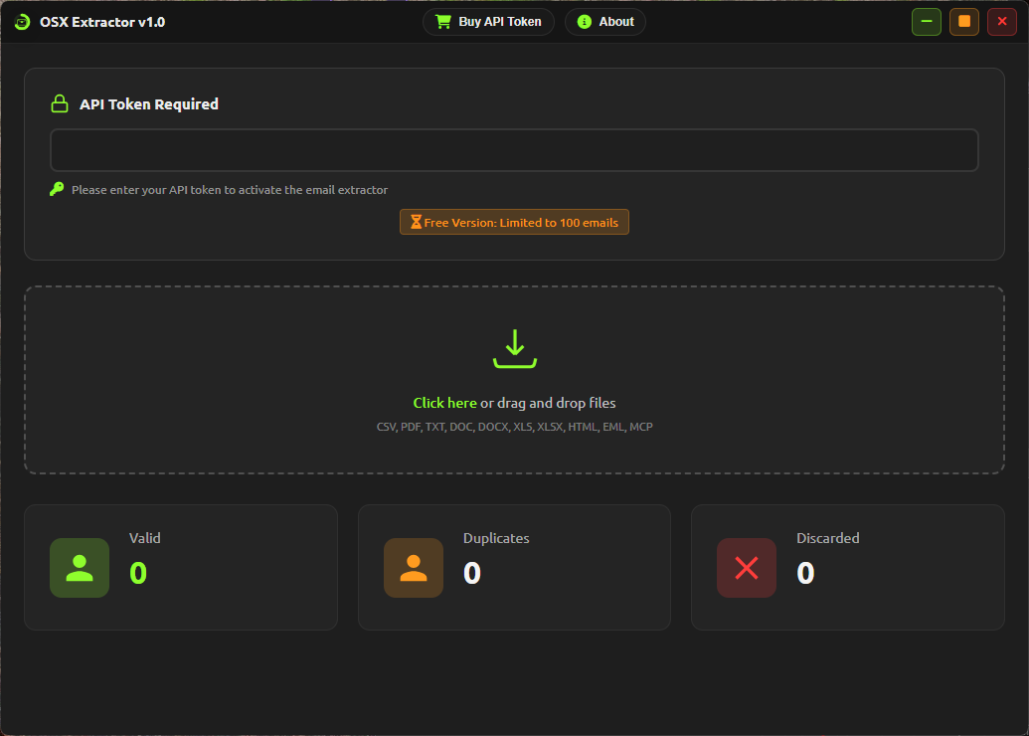Image resolution: width=1029 pixels, height=736 pixels.
Task: Click the Free Version Limited to 100 emails badge
Action: 514,221
